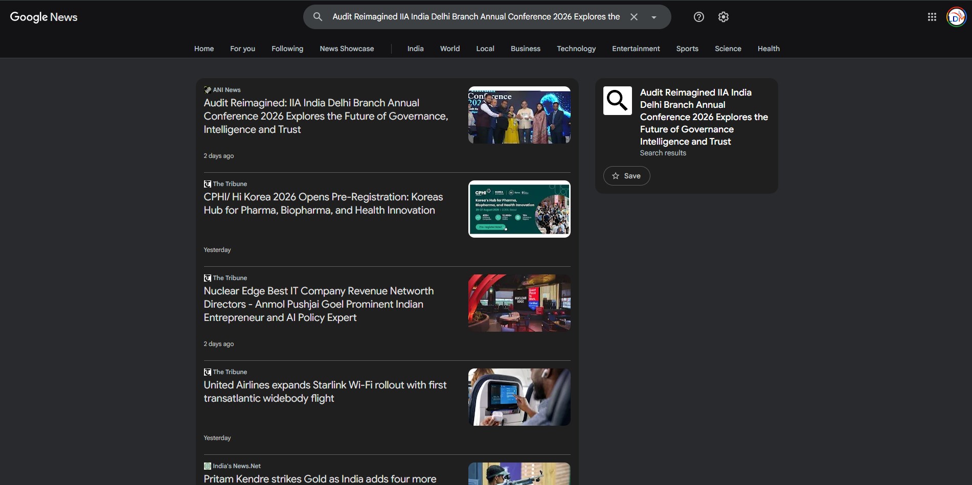Click the ANI News source label
The height and width of the screenshot is (485, 972).
tap(227, 90)
